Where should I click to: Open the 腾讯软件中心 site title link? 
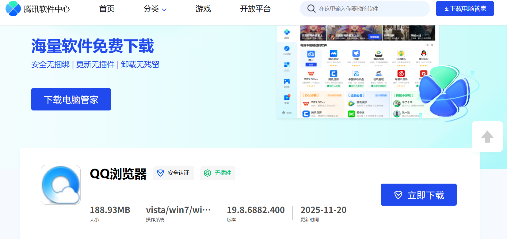click(47, 9)
